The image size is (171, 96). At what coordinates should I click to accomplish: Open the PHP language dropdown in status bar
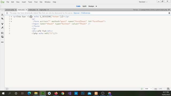tap(148, 89)
